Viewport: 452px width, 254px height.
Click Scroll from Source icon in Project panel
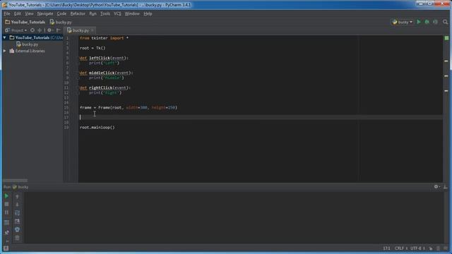click(x=32, y=30)
